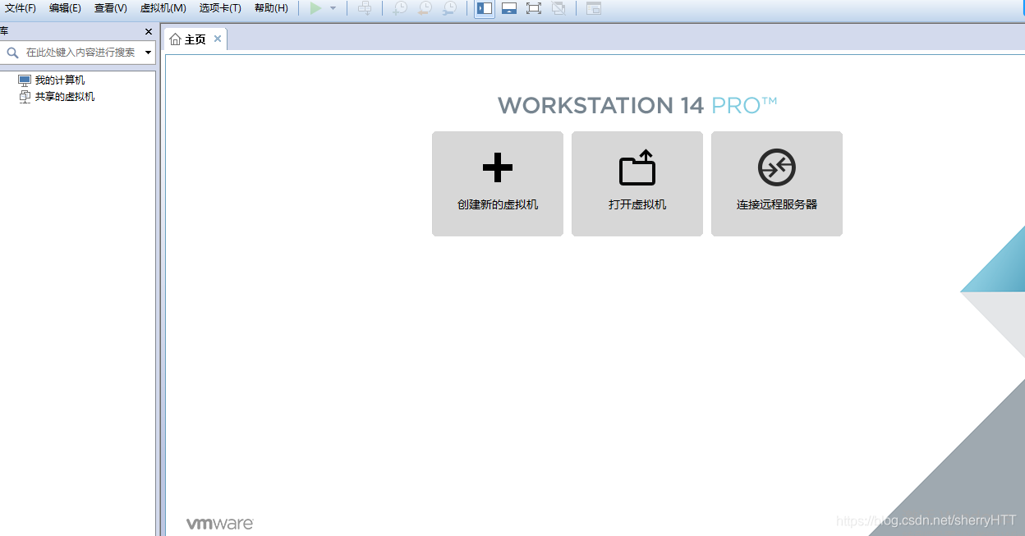The image size is (1025, 536).
Task: Open the 编辑(E) menu
Action: point(65,8)
